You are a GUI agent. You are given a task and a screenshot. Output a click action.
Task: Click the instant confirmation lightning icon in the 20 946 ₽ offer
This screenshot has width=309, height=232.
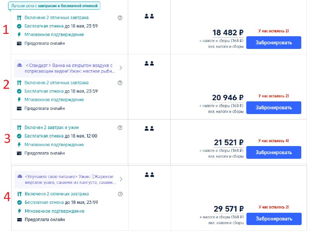pyautogui.click(x=19, y=100)
